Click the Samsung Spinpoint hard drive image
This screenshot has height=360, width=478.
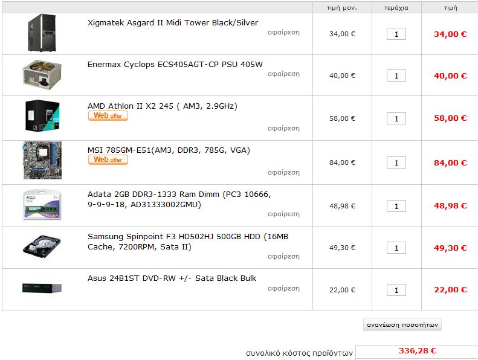tap(42, 246)
